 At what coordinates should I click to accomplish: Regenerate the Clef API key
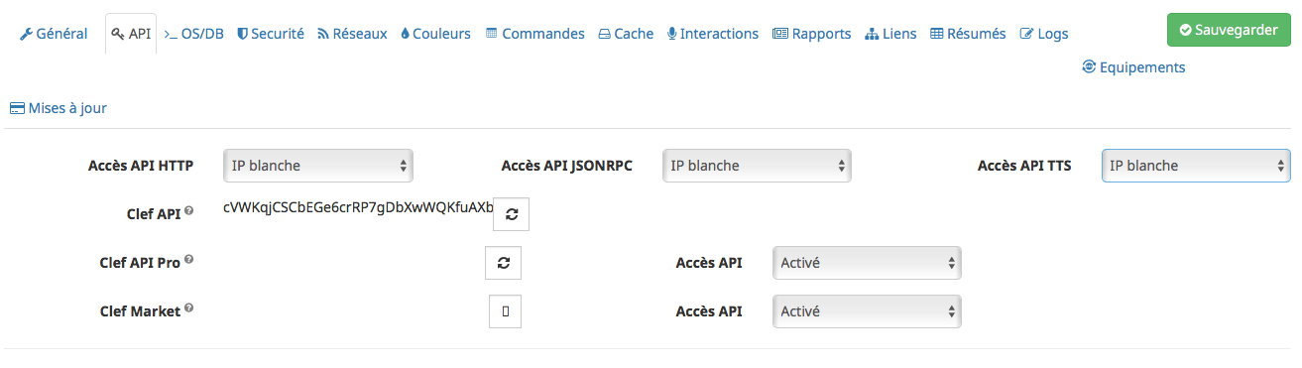click(511, 213)
